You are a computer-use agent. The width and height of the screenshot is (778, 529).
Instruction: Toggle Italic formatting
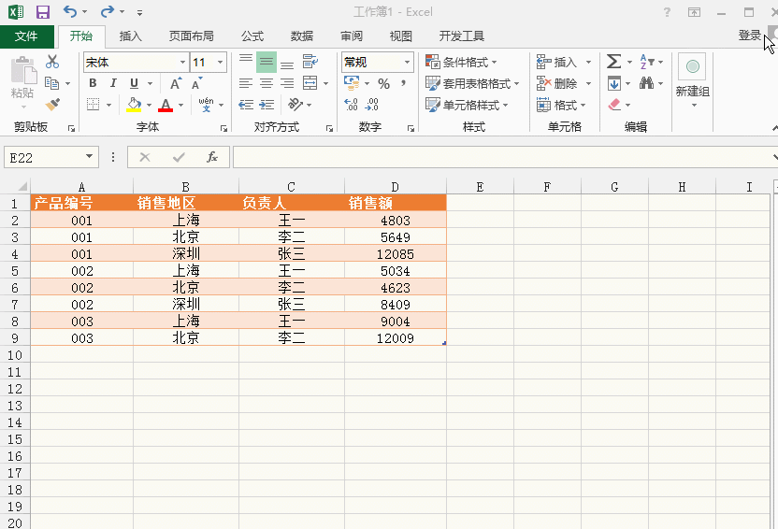[x=113, y=83]
